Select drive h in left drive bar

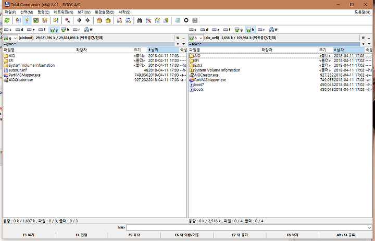coord(65,30)
